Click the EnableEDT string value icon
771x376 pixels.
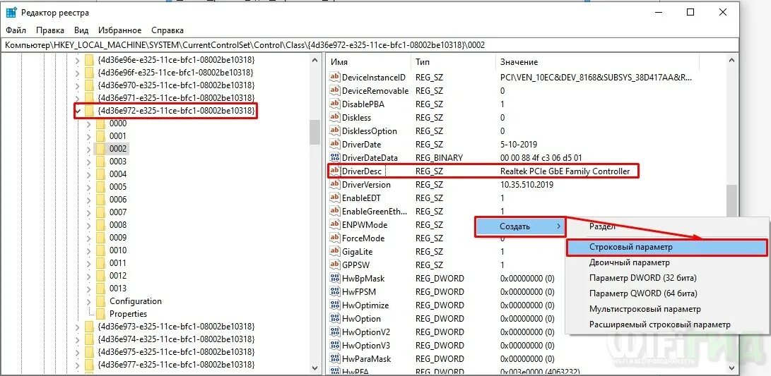point(335,198)
